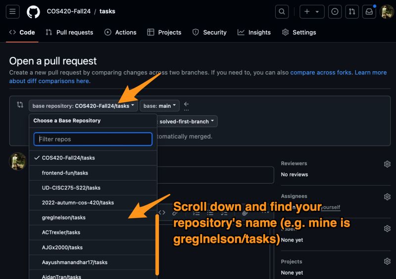Follow the compare across forks link
Viewport: 396px width, 279px height.
click(321, 72)
